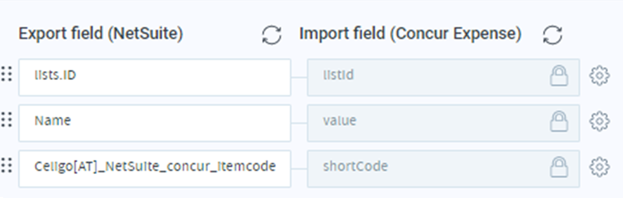
Task: Open settings gear for listId mapping
Action: tap(599, 76)
